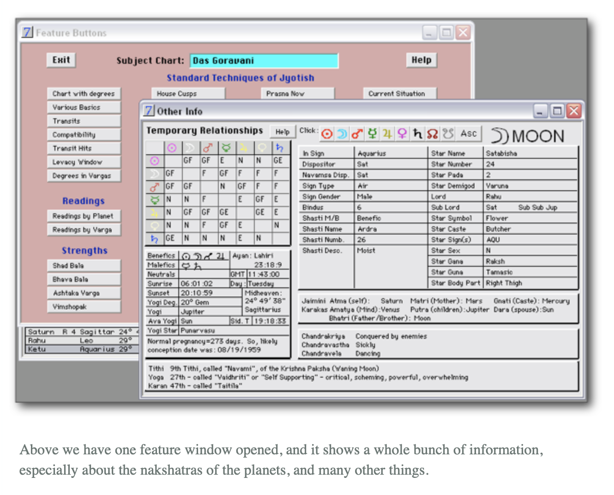Open the Prasna Now feature
The image size is (614, 495).
(297, 94)
